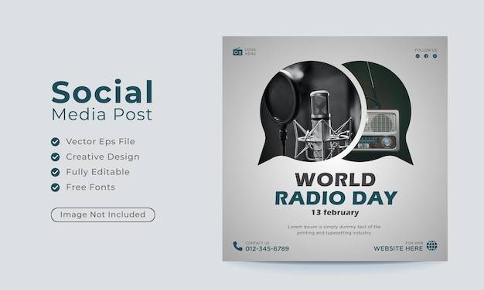Screen dimensions: 484x290
Task: Select the Free Fonts text
Action: pyautogui.click(x=90, y=187)
